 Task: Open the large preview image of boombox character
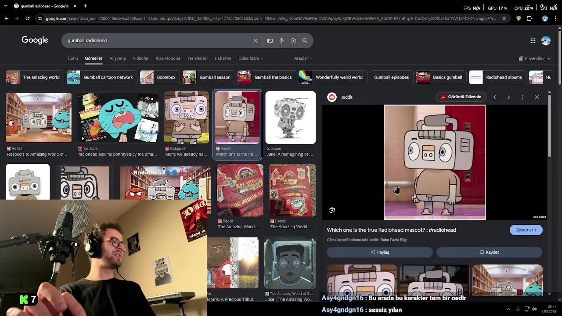pyautogui.click(x=435, y=162)
